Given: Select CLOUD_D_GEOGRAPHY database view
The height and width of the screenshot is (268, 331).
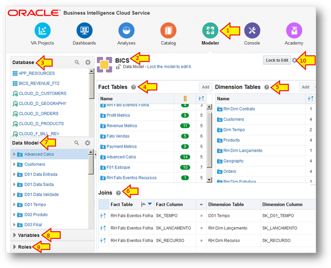Looking at the screenshot, I should (x=42, y=103).
